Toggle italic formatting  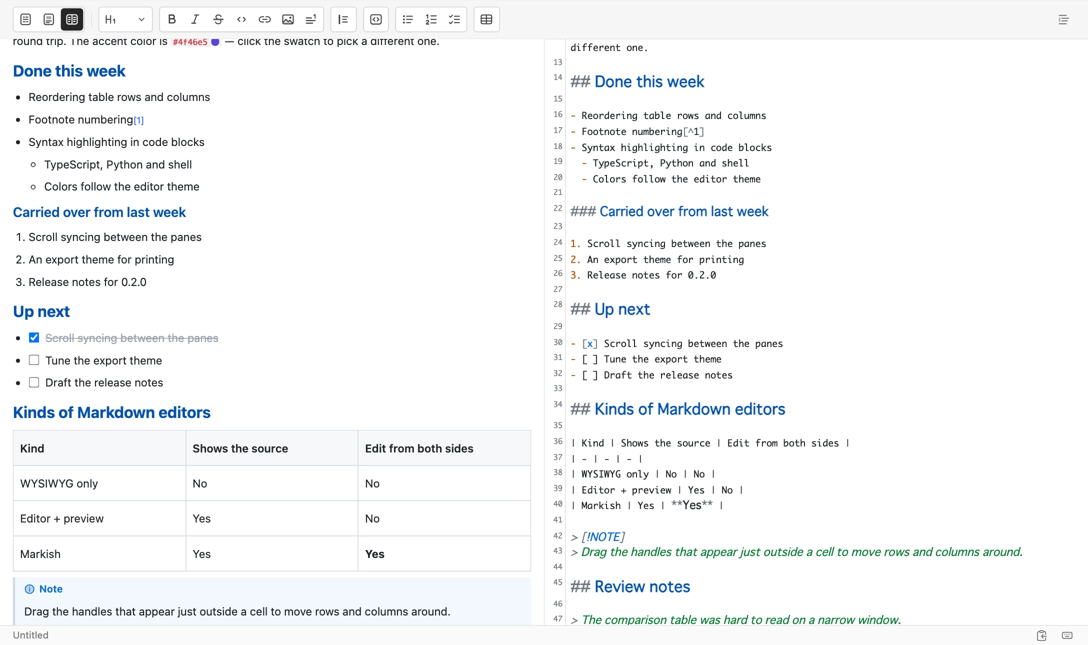[195, 19]
